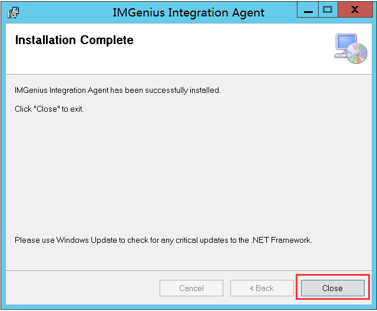Minimize the IMGenius installer window
The height and width of the screenshot is (311, 377).
[x=308, y=11]
